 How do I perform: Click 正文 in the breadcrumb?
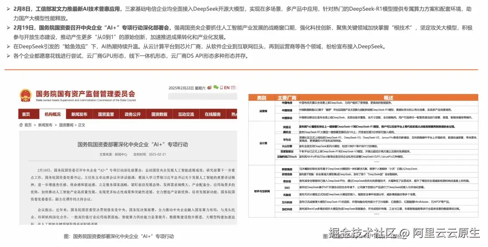(81, 125)
